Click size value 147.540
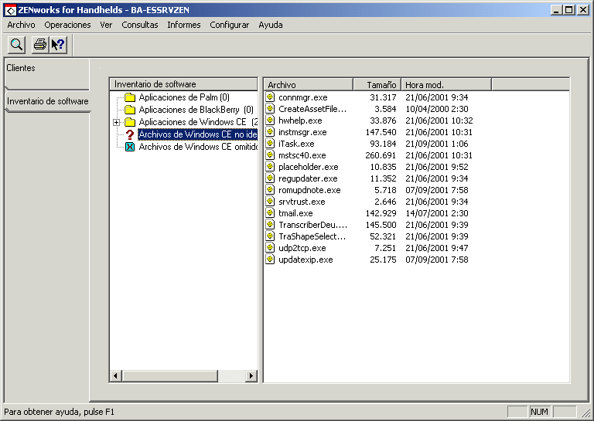The image size is (594, 421). [381, 132]
